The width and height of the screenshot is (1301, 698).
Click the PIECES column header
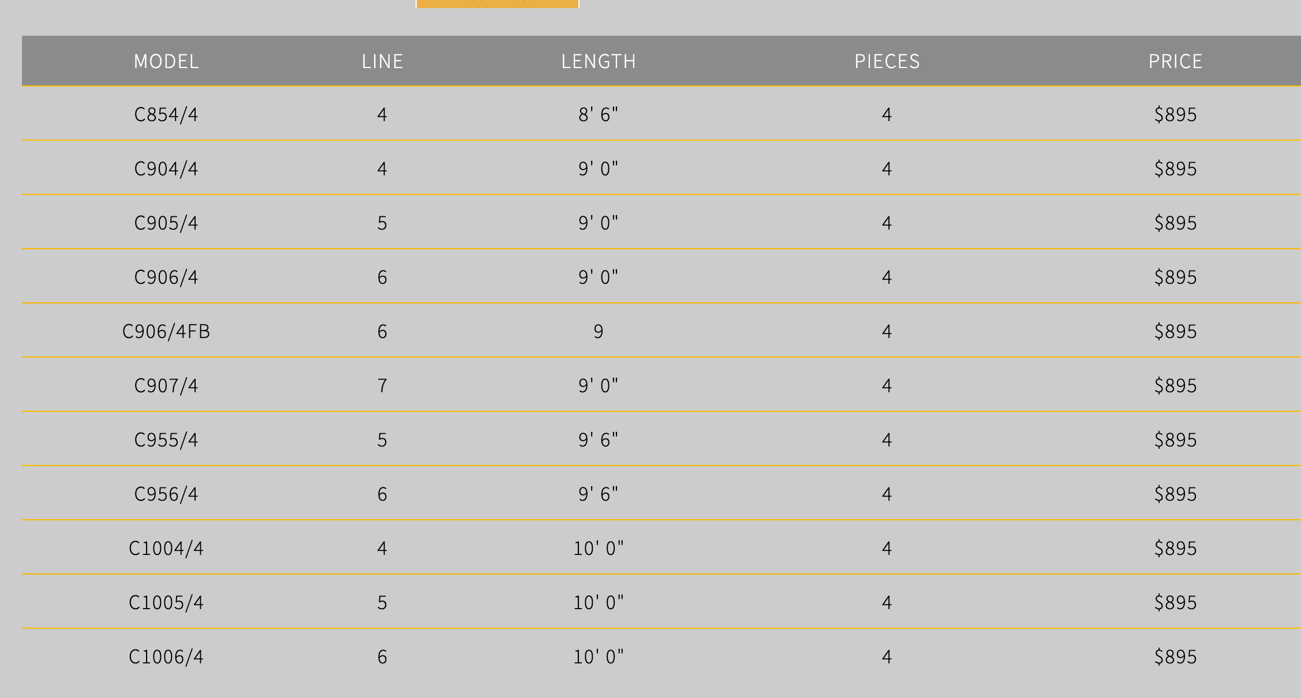point(887,61)
